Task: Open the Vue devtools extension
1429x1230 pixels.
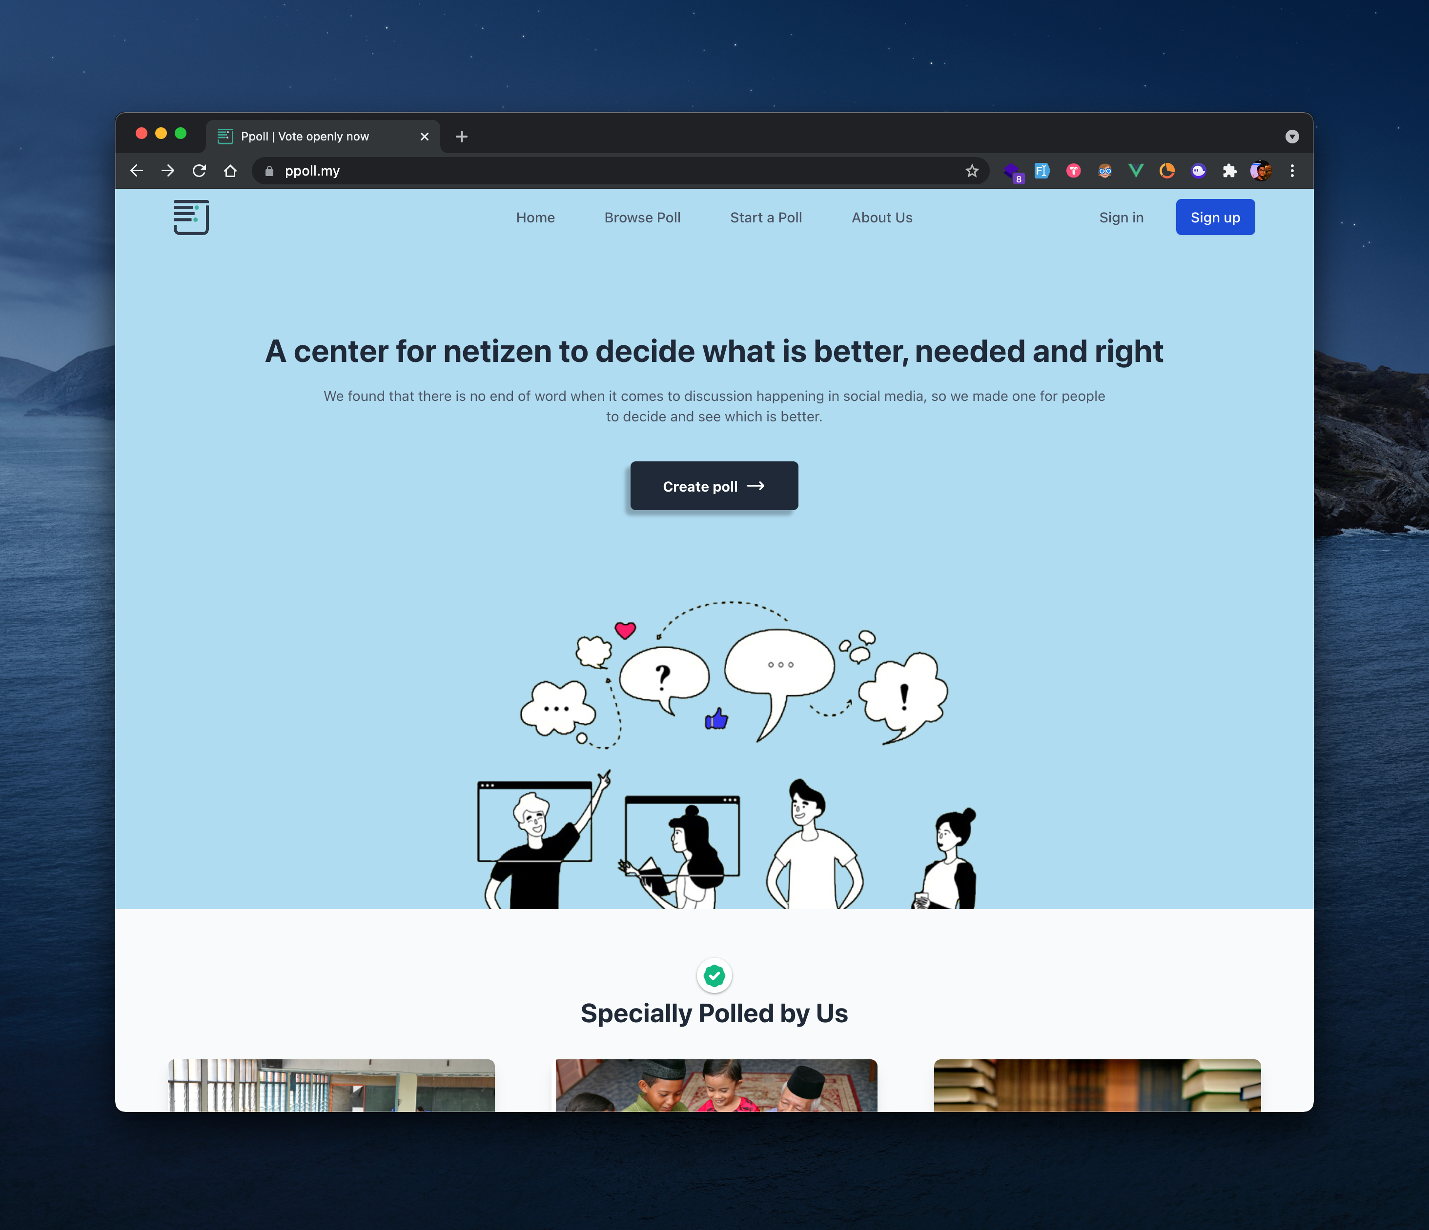Action: click(1135, 171)
